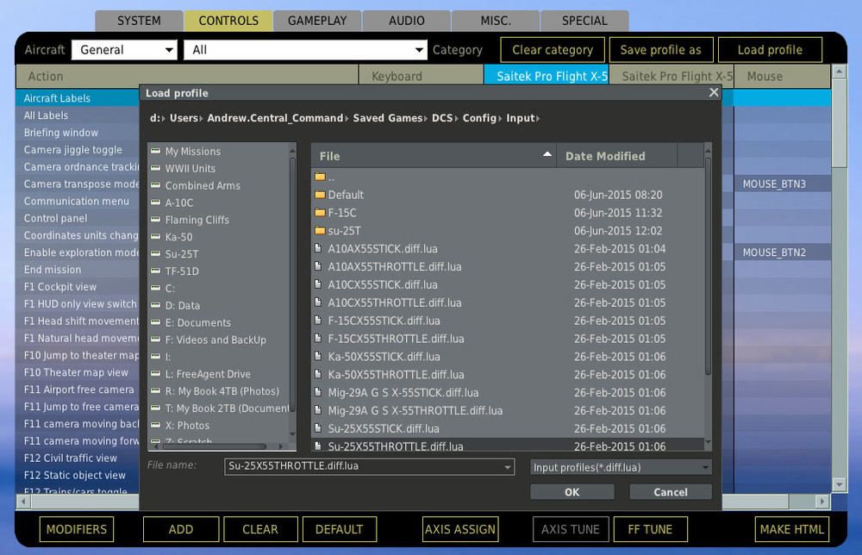Screen dimensions: 862x555
Task: Click the Save profile as button
Action: tap(661, 50)
